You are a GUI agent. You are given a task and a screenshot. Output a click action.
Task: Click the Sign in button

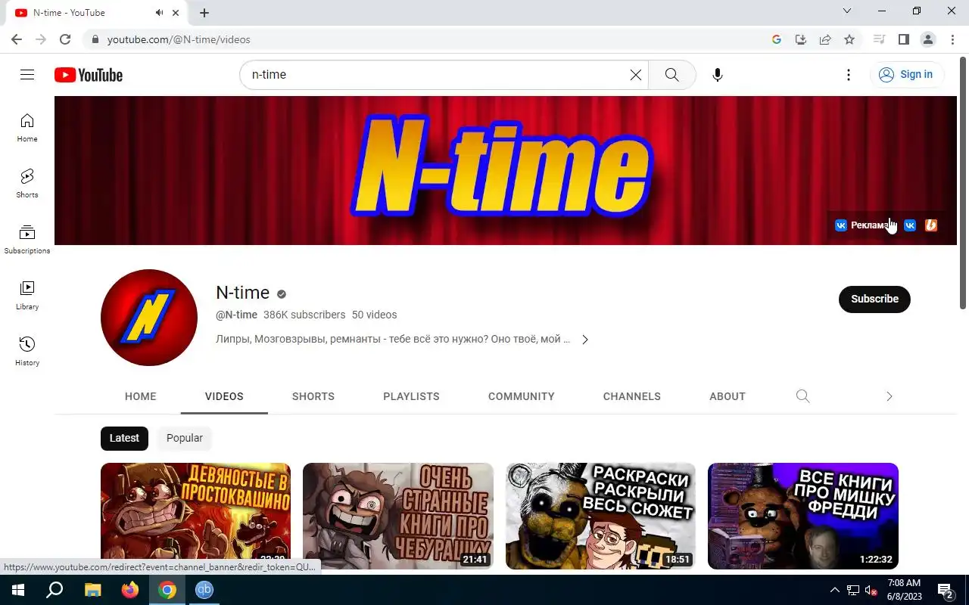pos(906,74)
